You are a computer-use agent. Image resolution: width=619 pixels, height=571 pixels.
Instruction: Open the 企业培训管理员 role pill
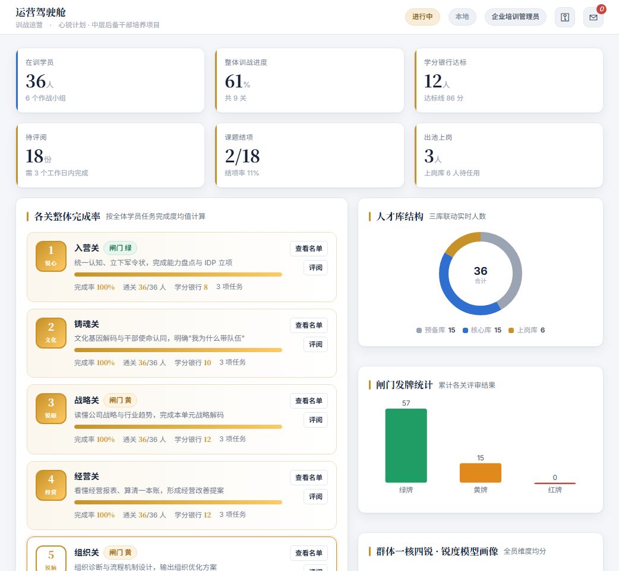pyautogui.click(x=515, y=17)
